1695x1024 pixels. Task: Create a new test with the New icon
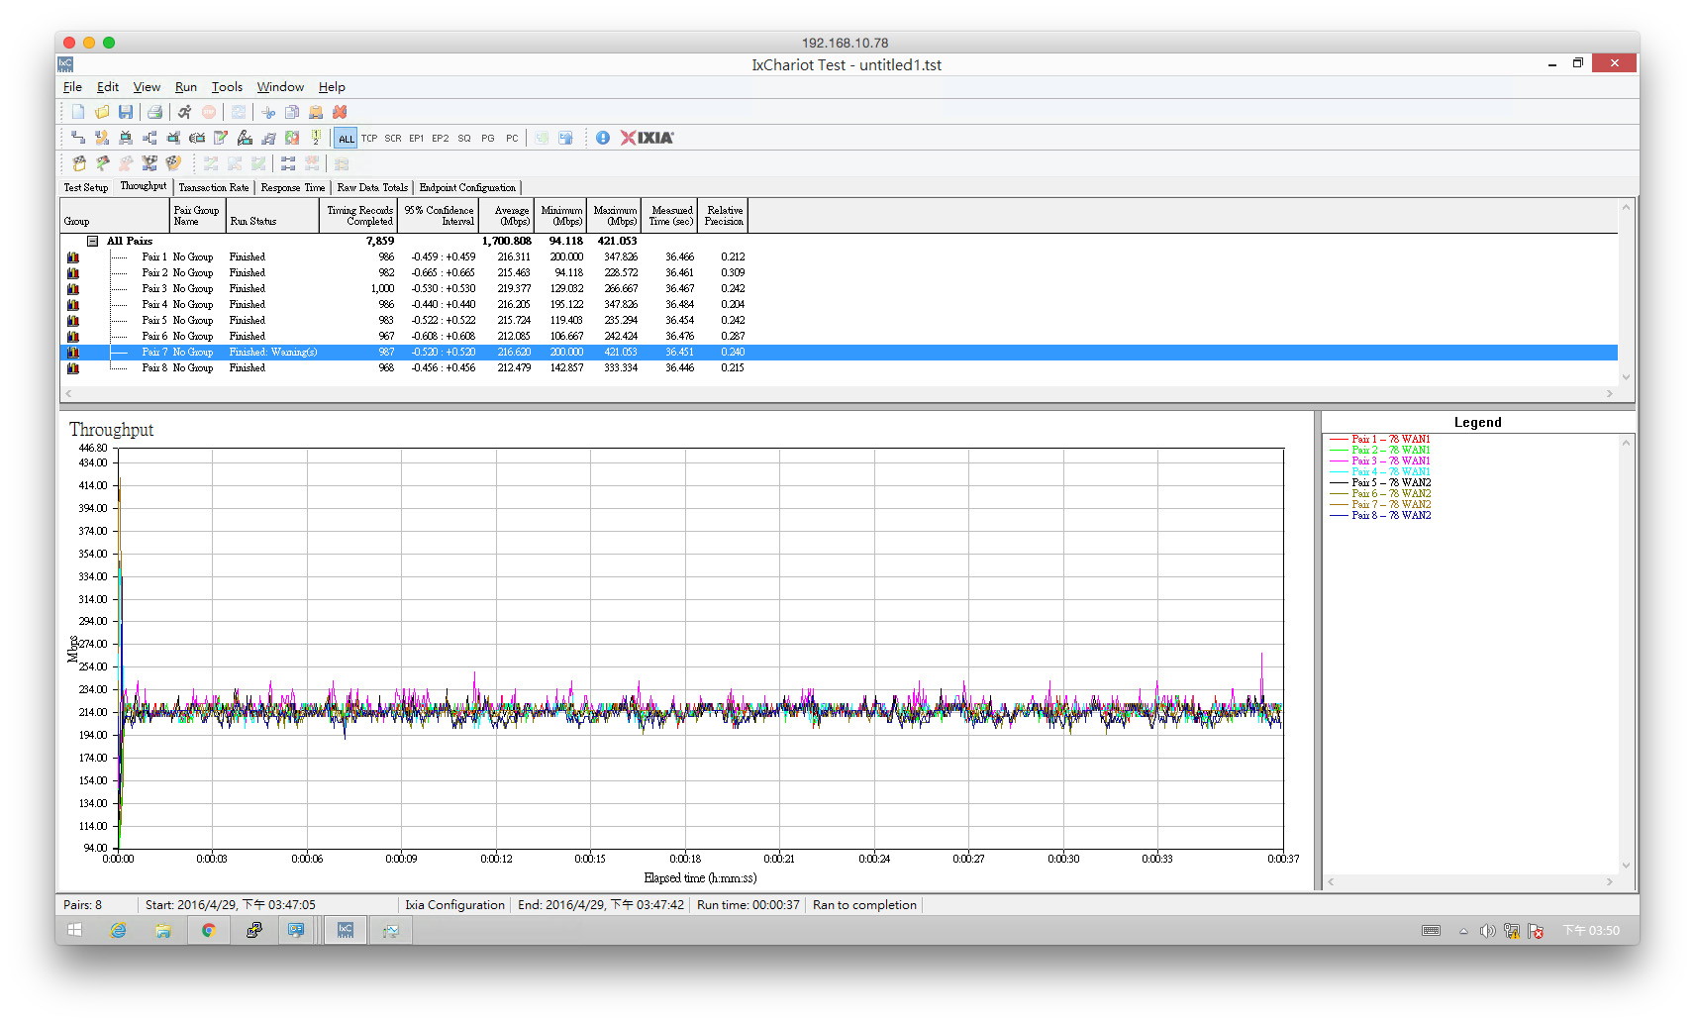(x=78, y=112)
